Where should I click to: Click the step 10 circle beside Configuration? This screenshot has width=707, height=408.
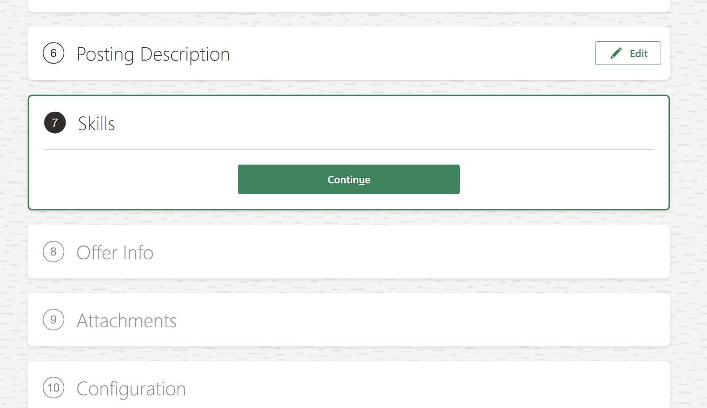click(x=53, y=388)
